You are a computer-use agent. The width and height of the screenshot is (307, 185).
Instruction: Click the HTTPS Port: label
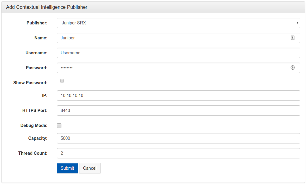tap(35, 111)
